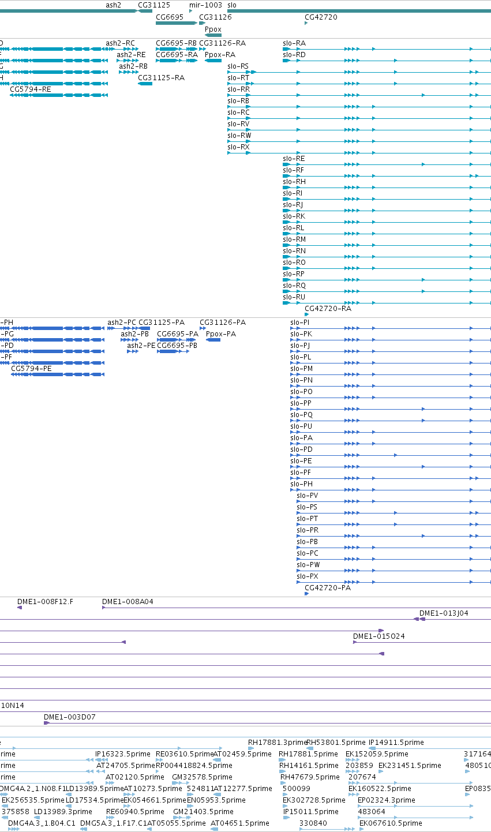The image size is (491, 832).
Task: Select BAC clone DME1-008F12.F
Action: pos(45,602)
